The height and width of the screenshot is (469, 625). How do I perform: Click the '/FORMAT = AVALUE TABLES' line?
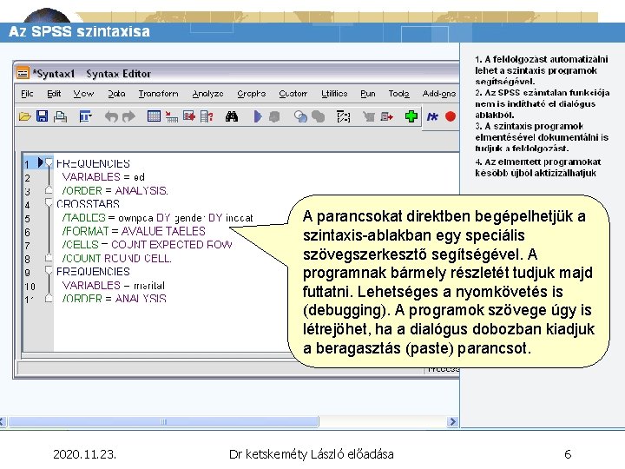point(134,231)
